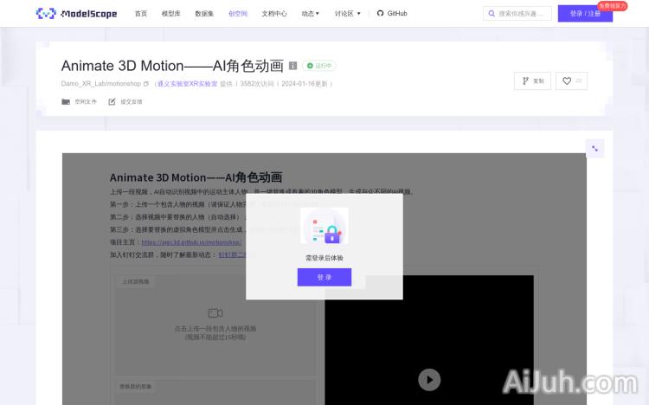Click the video camera upload icon
The width and height of the screenshot is (649, 405).
click(215, 313)
